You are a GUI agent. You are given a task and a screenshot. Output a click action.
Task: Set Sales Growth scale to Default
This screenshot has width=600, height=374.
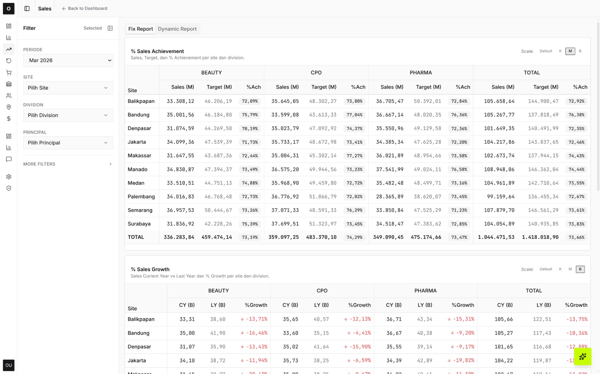click(546, 269)
